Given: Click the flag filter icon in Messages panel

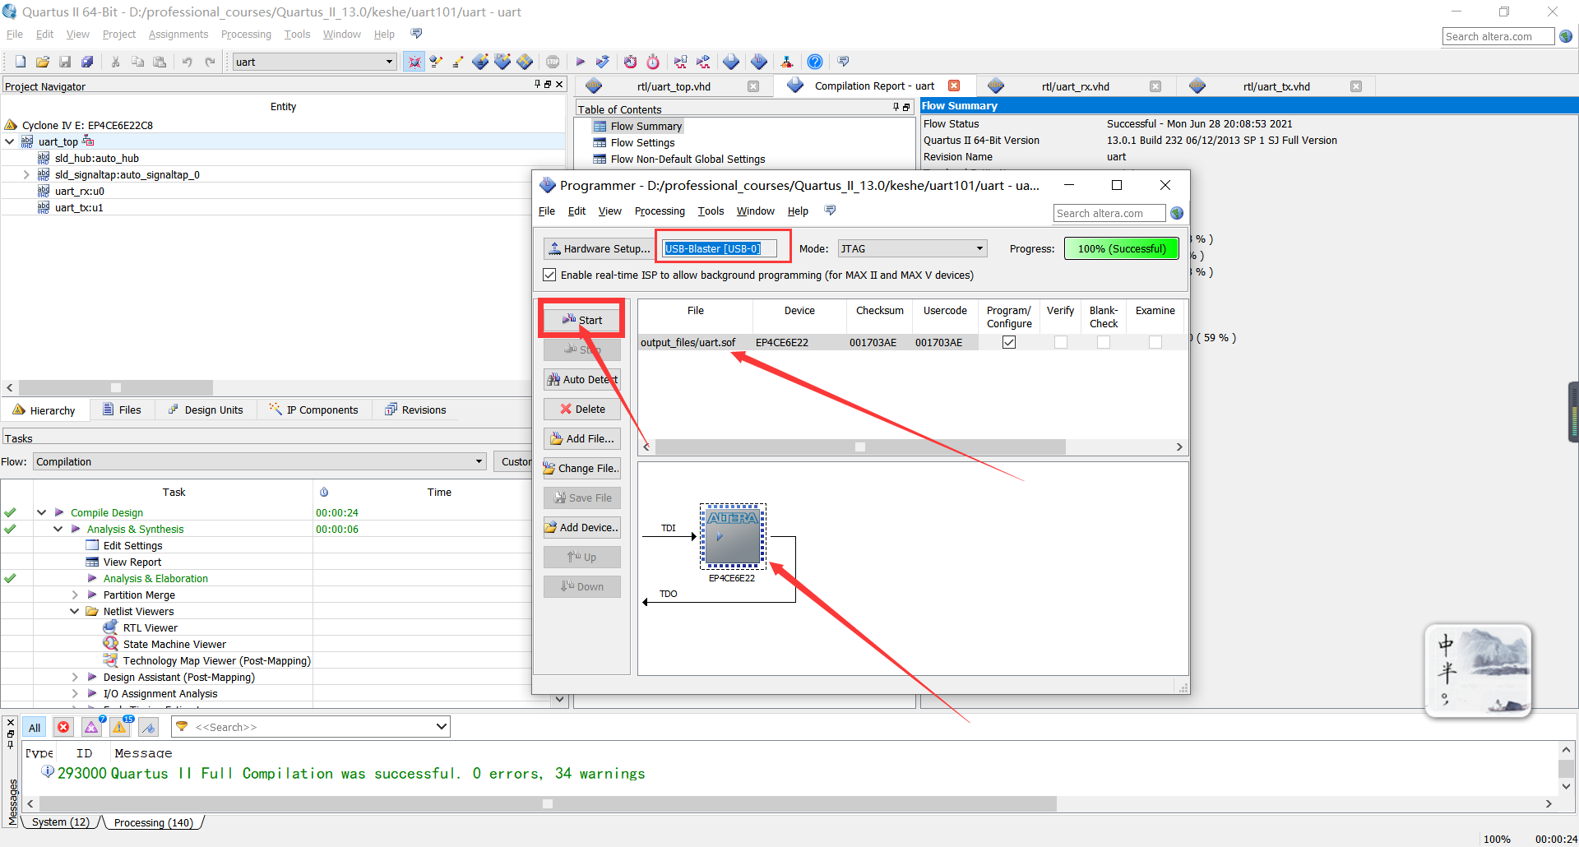Looking at the screenshot, I should coord(149,727).
